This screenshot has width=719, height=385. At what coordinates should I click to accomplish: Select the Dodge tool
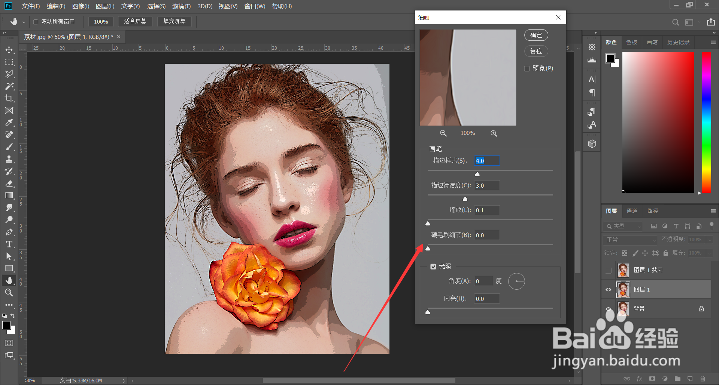[9, 220]
